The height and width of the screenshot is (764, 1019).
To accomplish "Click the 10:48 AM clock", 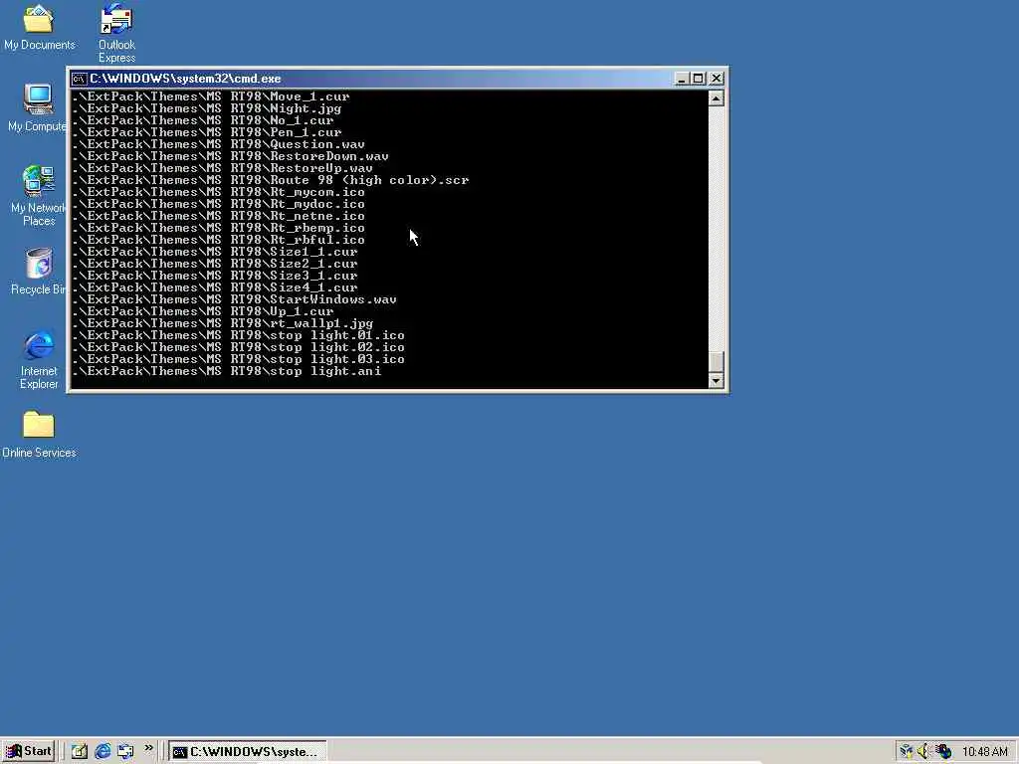I will 984,752.
